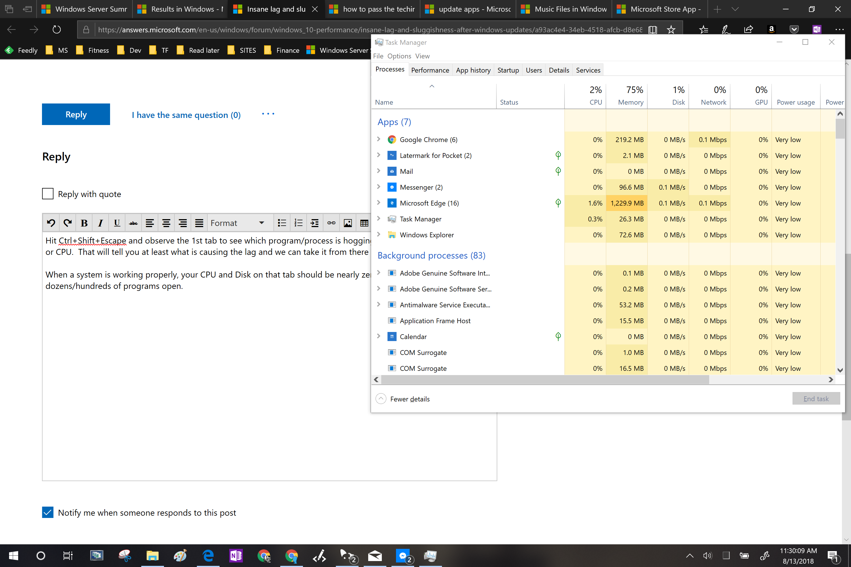Switch to the Performance tab in Task Manager
Screen dimensions: 851x567
pyautogui.click(x=430, y=70)
